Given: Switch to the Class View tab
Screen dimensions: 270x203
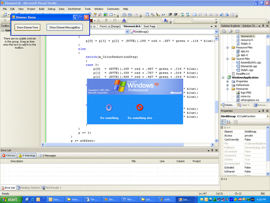Looking at the screenshot, I should pos(244,105).
